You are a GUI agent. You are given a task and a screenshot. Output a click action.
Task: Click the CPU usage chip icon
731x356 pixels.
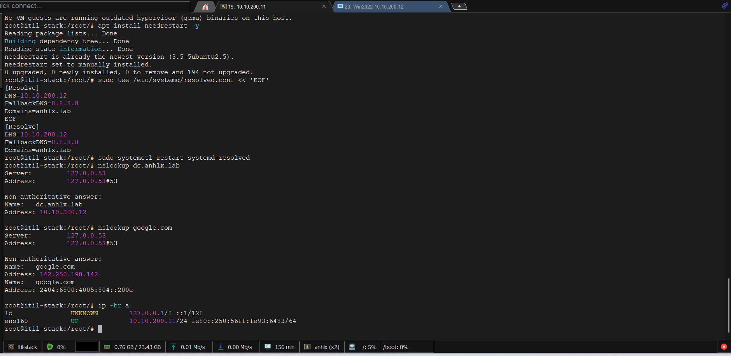[x=50, y=347]
